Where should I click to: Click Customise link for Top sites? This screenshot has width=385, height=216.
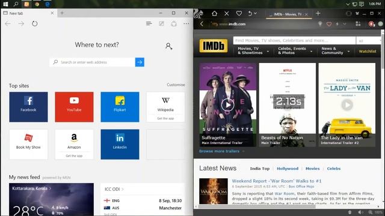tap(176, 85)
